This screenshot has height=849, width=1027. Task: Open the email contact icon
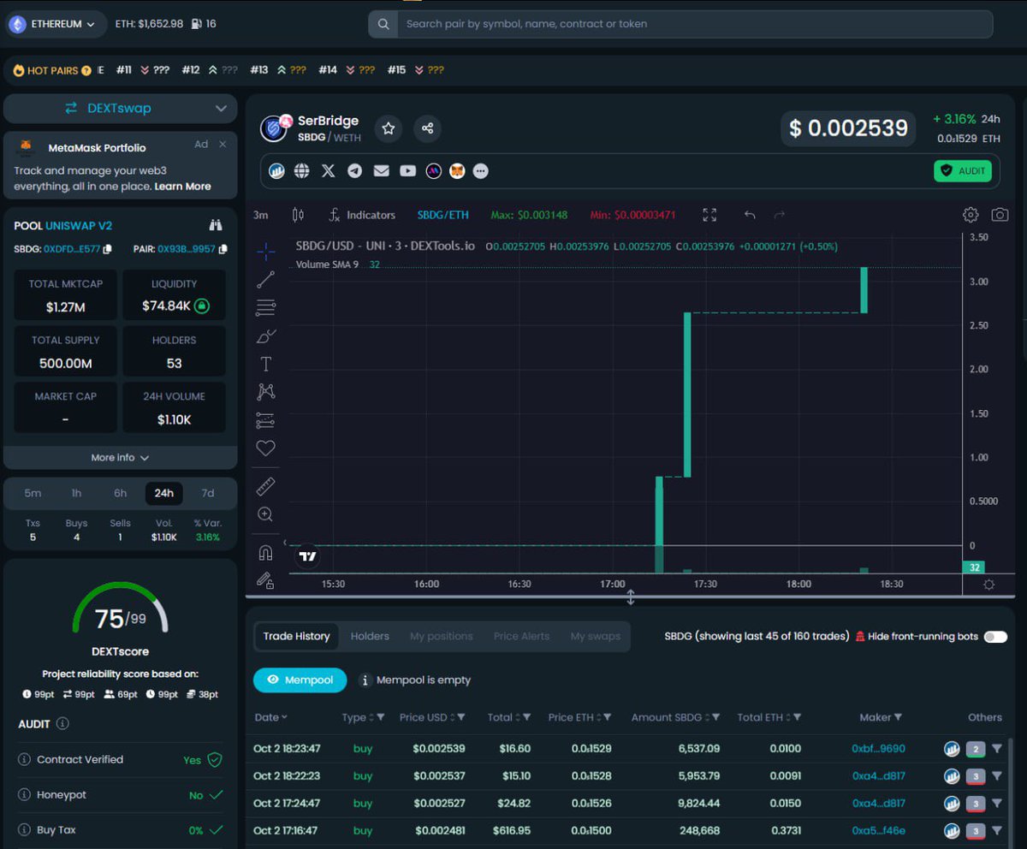381,171
